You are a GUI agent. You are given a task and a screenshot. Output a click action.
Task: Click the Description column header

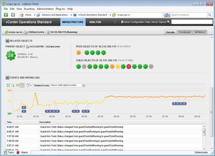pyautogui.click(x=120, y=122)
